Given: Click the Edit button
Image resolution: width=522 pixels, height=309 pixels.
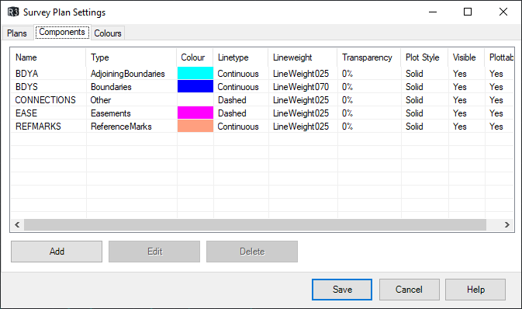Looking at the screenshot, I should click(x=154, y=252).
